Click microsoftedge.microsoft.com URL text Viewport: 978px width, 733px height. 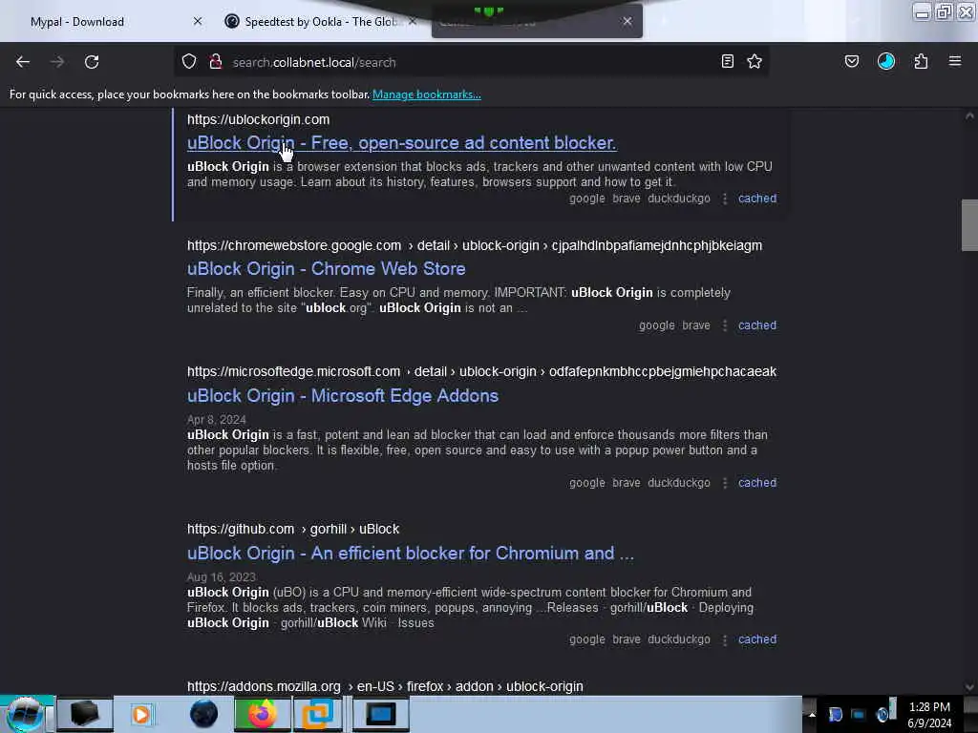(294, 371)
